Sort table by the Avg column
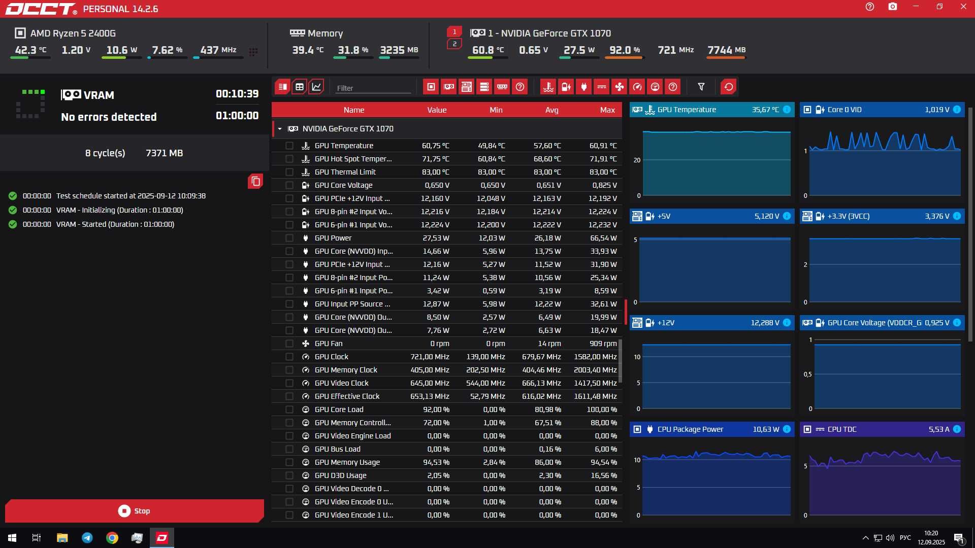This screenshot has width=975, height=548. [552, 110]
